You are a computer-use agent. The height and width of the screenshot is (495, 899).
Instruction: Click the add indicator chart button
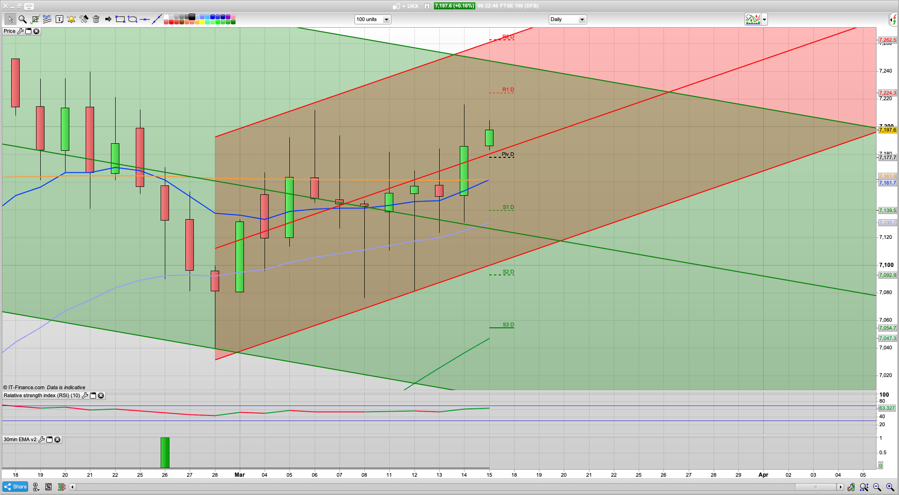pyautogui.click(x=753, y=20)
